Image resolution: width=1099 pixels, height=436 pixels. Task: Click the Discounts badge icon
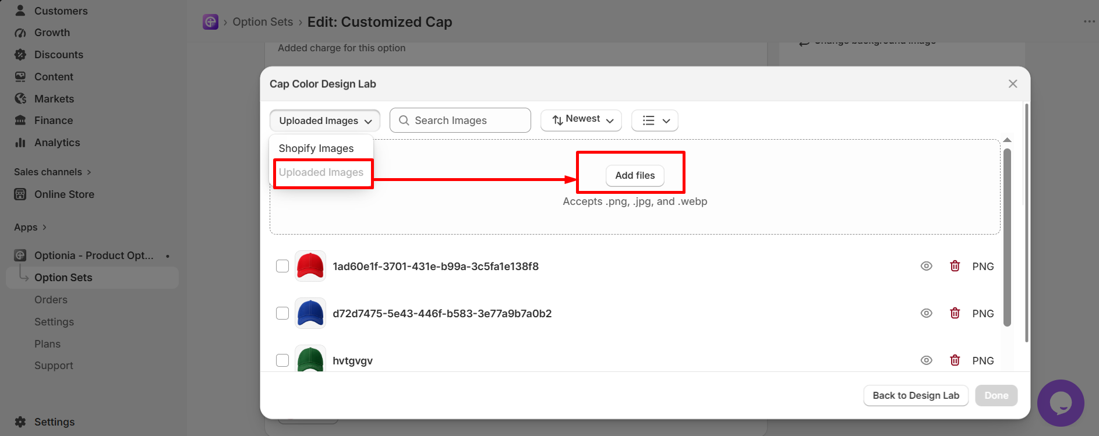20,55
